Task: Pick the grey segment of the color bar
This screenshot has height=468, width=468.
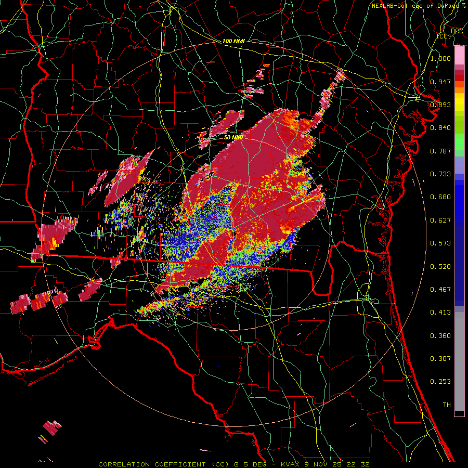Action: (459, 361)
